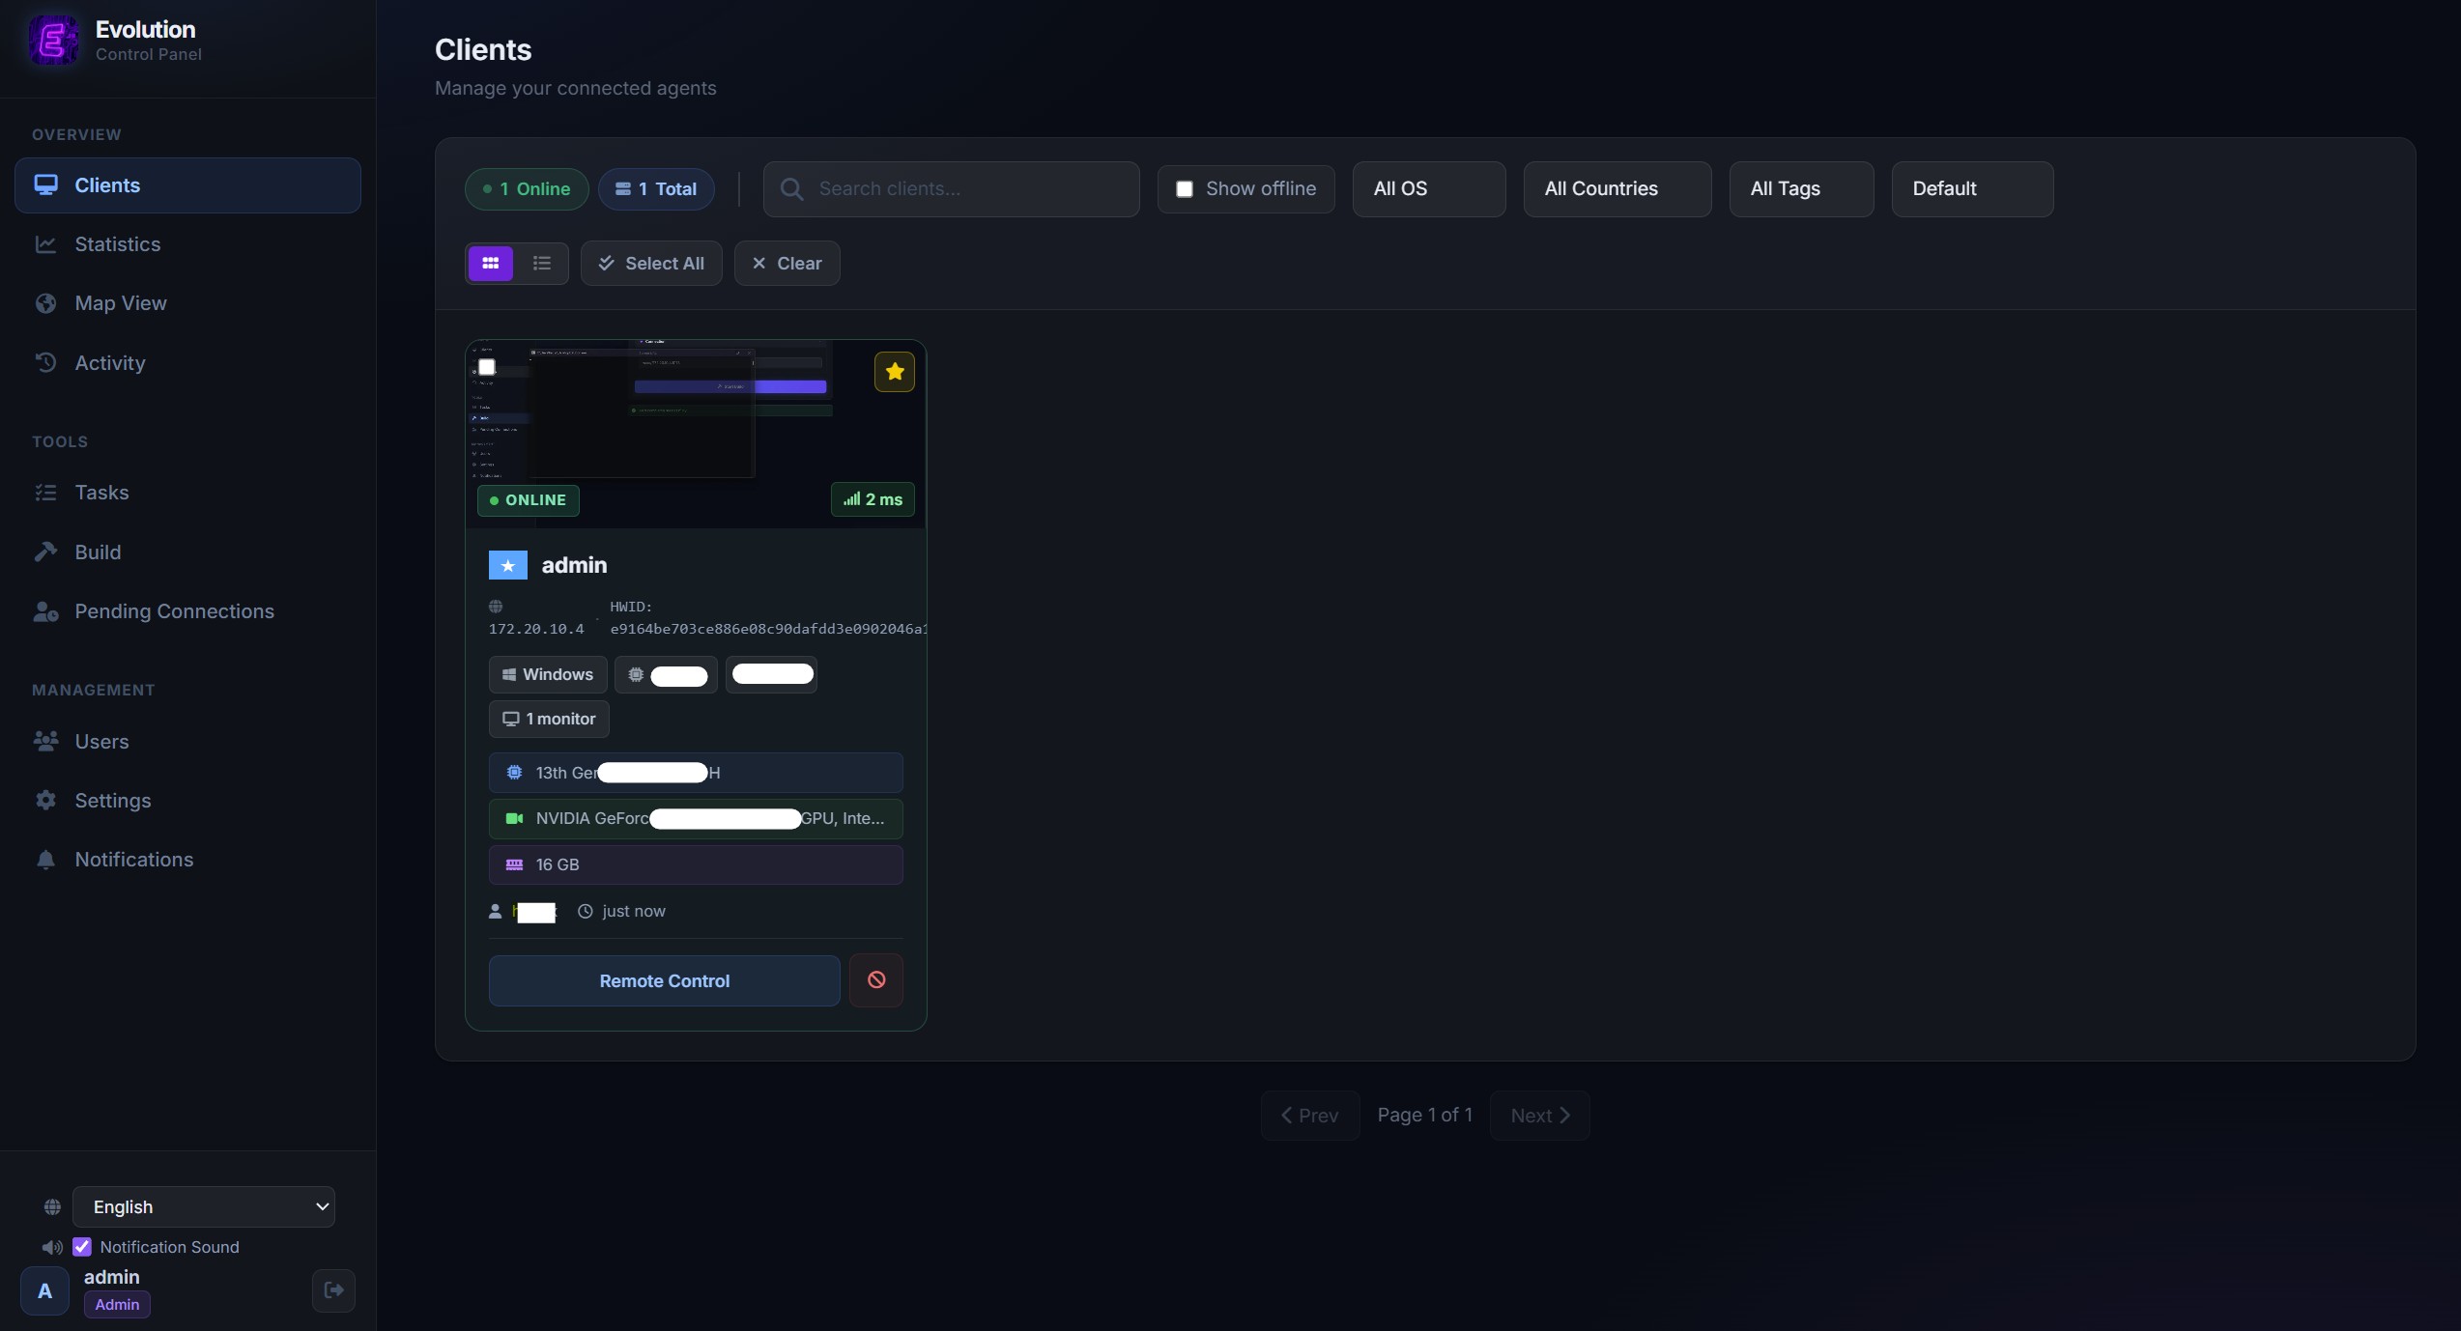Click the 16 GB RAM row
This screenshot has height=1331, width=2461.
pos(696,864)
